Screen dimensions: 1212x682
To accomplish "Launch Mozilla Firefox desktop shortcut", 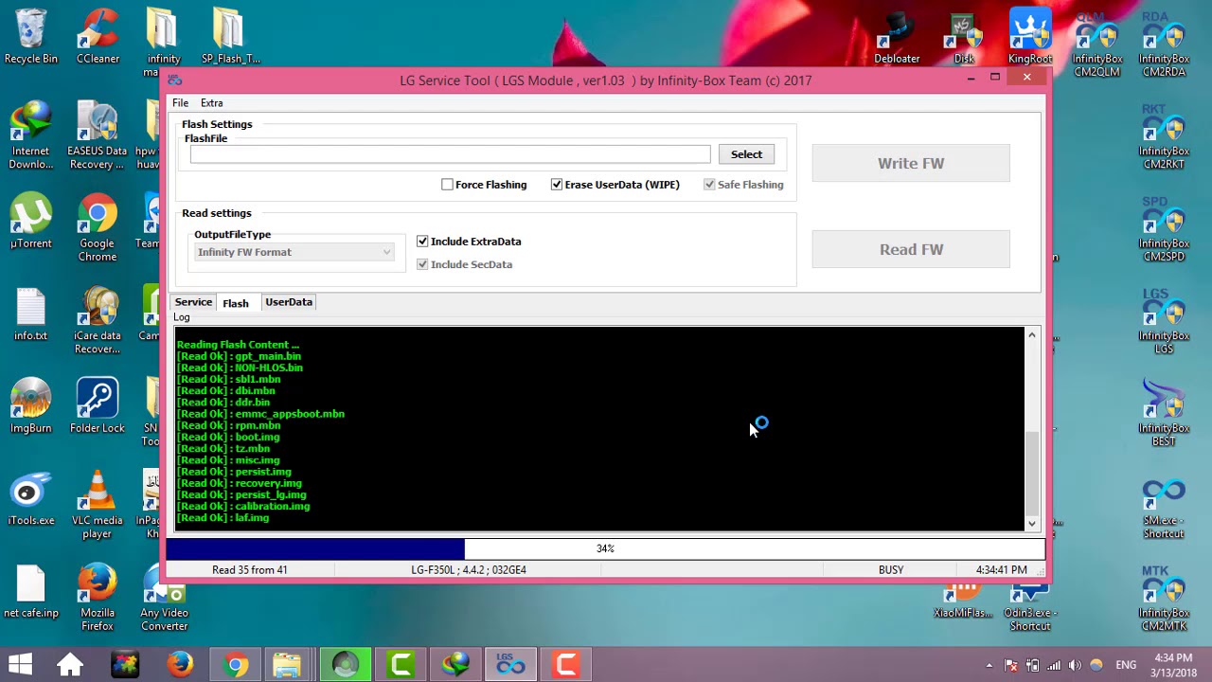I will tap(98, 597).
